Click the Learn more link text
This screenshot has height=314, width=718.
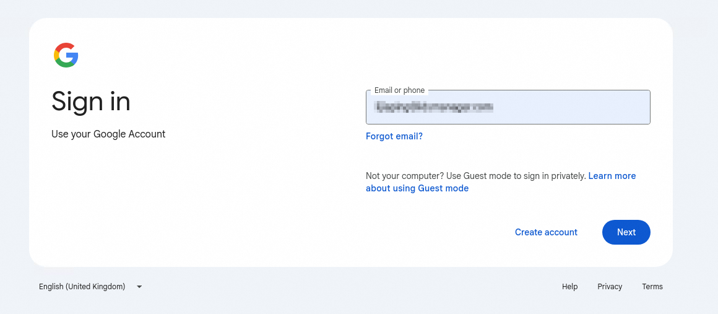(x=612, y=176)
